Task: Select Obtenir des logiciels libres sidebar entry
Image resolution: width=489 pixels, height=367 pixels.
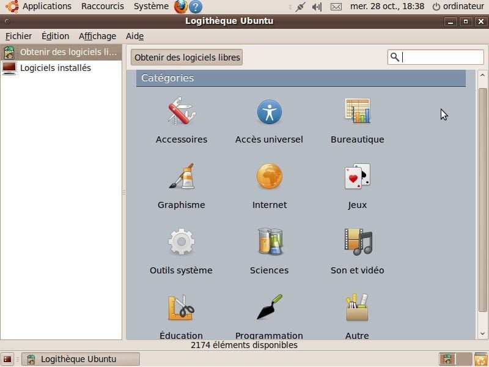Action: (x=61, y=52)
